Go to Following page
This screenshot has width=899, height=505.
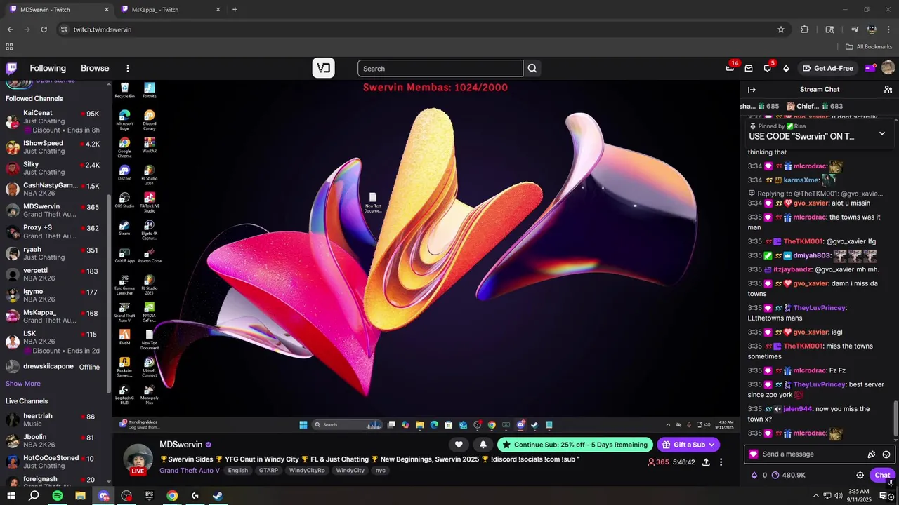[x=48, y=68]
